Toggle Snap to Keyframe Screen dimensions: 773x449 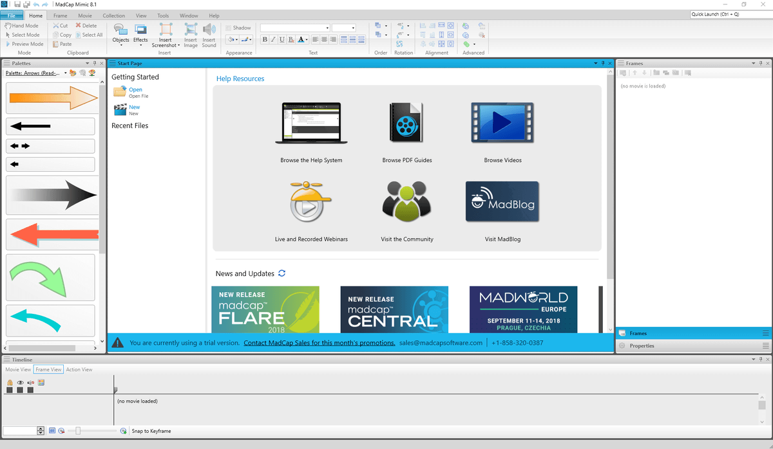[151, 431]
